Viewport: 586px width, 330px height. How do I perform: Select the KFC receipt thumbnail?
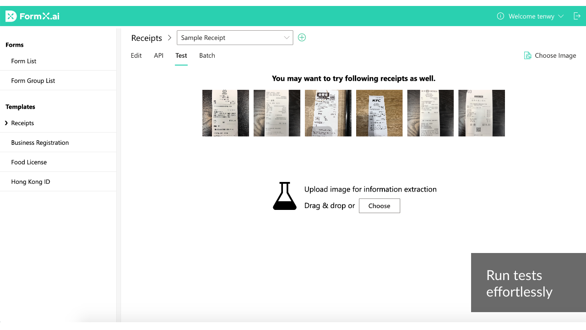click(379, 113)
